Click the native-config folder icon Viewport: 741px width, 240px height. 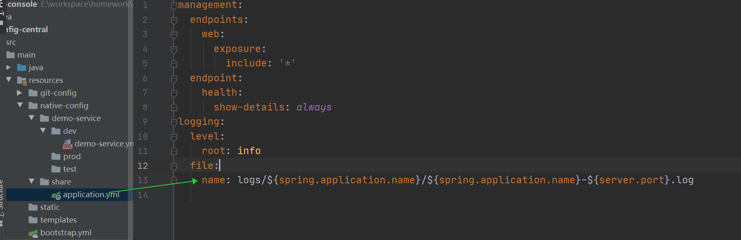click(x=33, y=106)
